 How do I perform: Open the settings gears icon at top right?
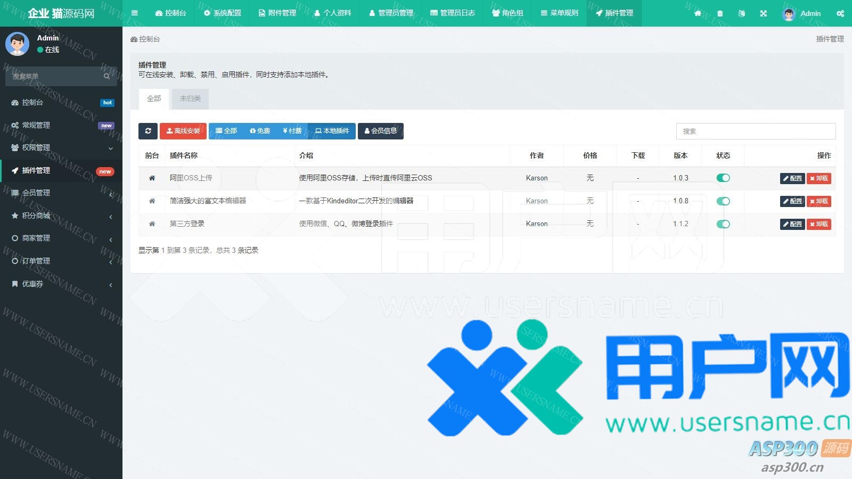(x=840, y=13)
